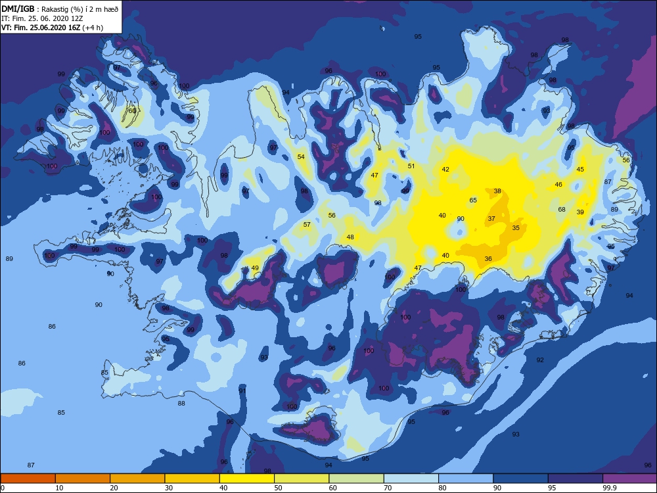Image resolution: width=657 pixels, height=493 pixels.
Task: Click the map humidity value 65
Action: (473, 200)
